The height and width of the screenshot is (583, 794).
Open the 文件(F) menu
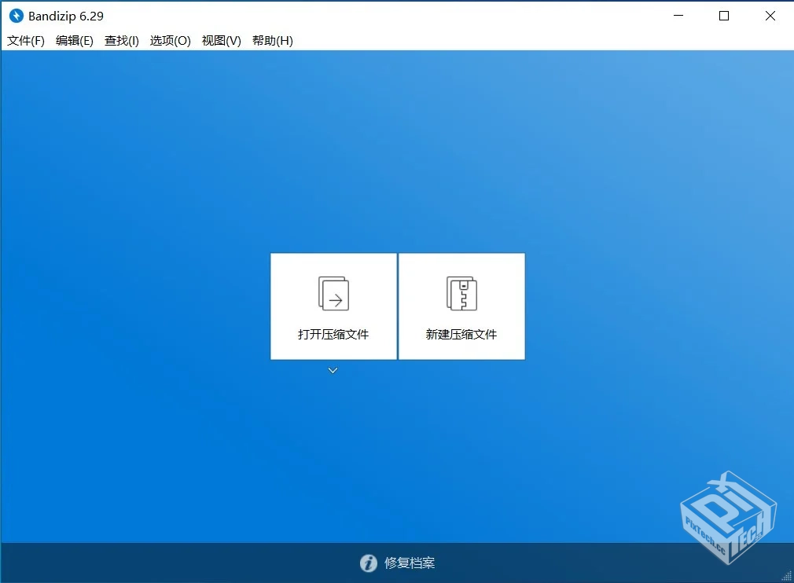(x=24, y=40)
